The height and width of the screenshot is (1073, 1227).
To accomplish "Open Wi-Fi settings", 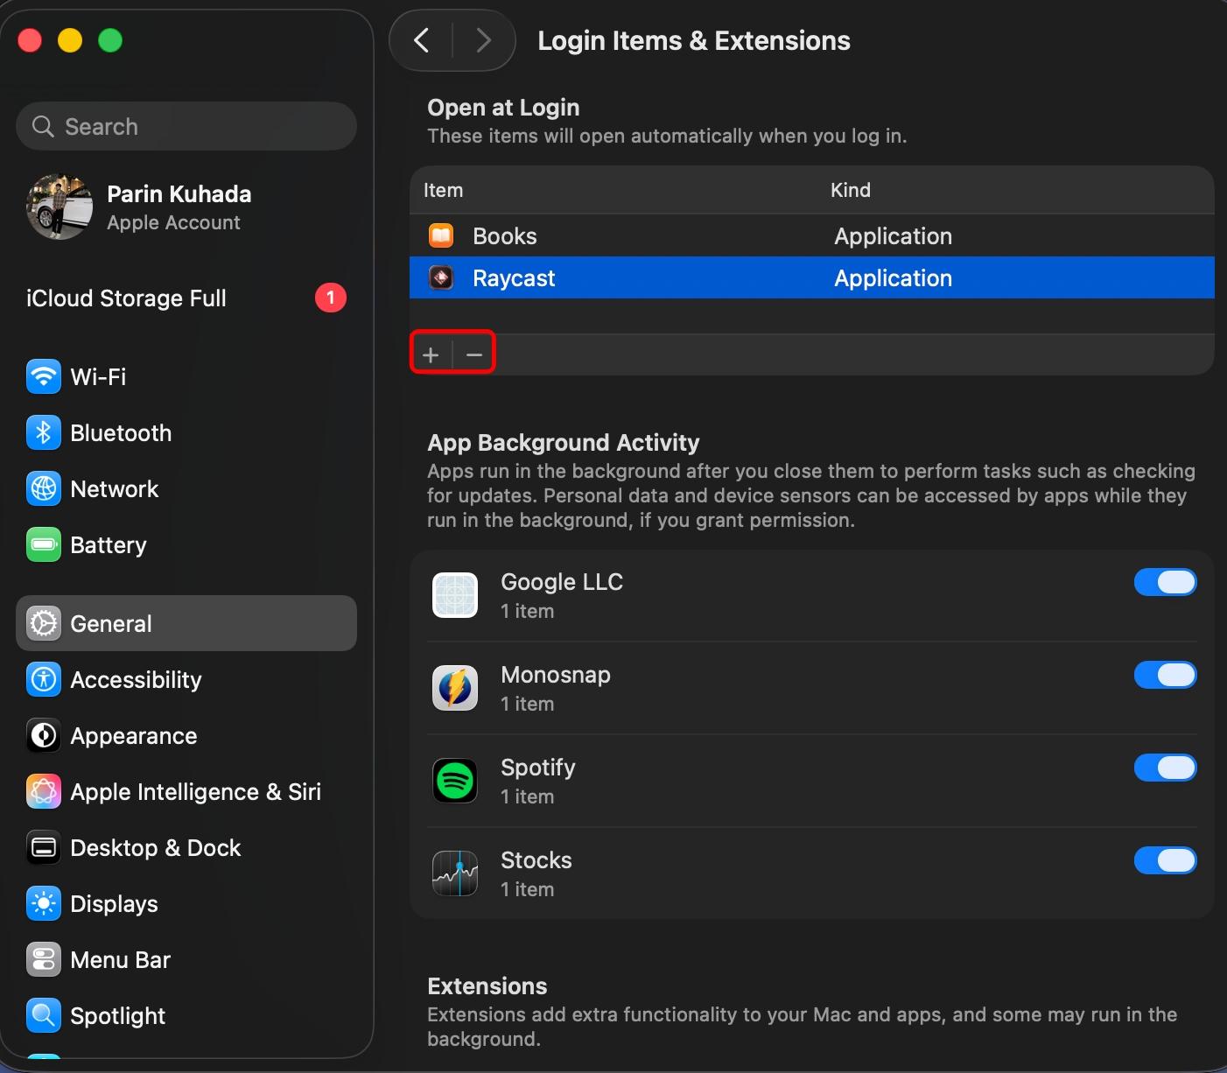I will pyautogui.click(x=186, y=377).
